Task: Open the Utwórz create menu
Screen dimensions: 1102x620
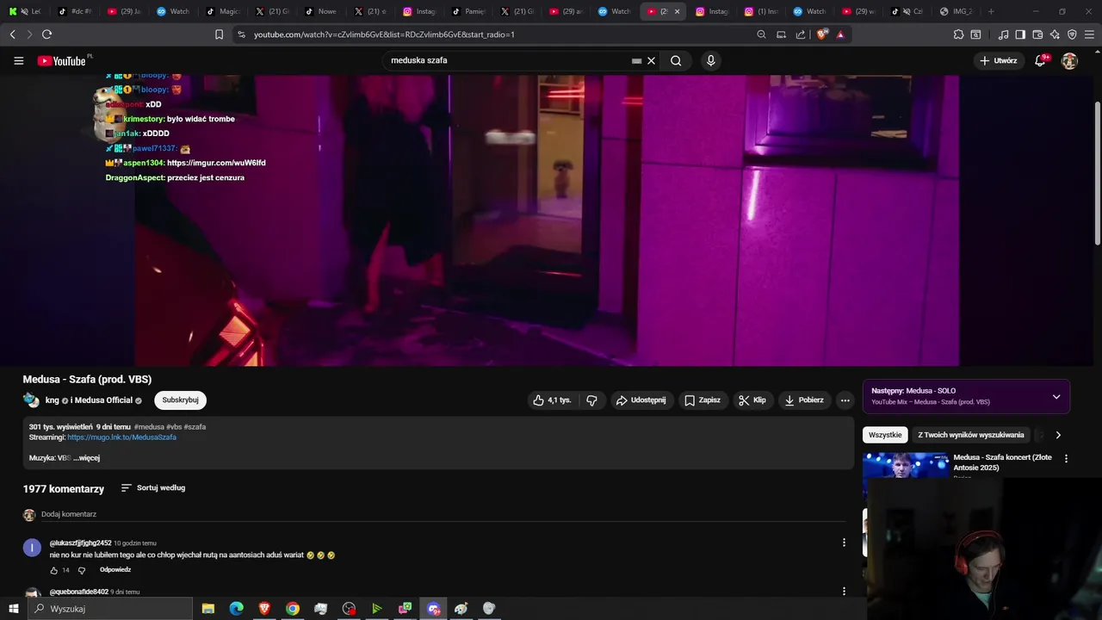Action: pyautogui.click(x=999, y=60)
